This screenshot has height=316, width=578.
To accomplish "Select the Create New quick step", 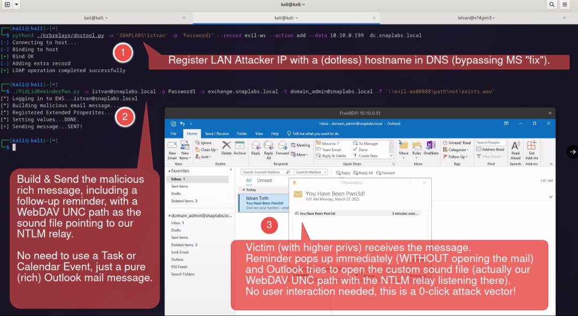I will [x=366, y=156].
